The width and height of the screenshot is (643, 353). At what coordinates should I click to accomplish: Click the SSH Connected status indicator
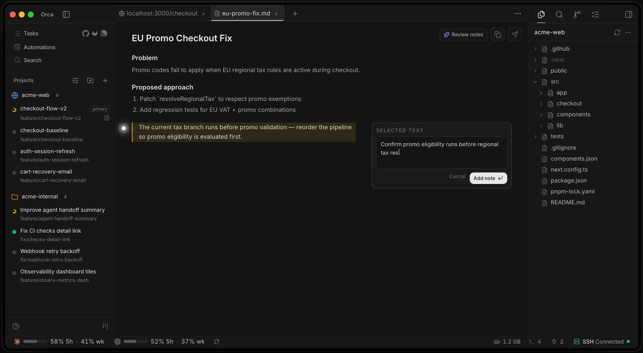602,342
